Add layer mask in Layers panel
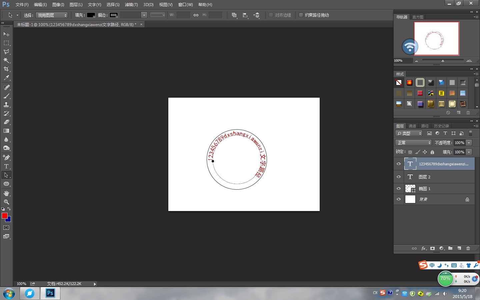 (432, 248)
